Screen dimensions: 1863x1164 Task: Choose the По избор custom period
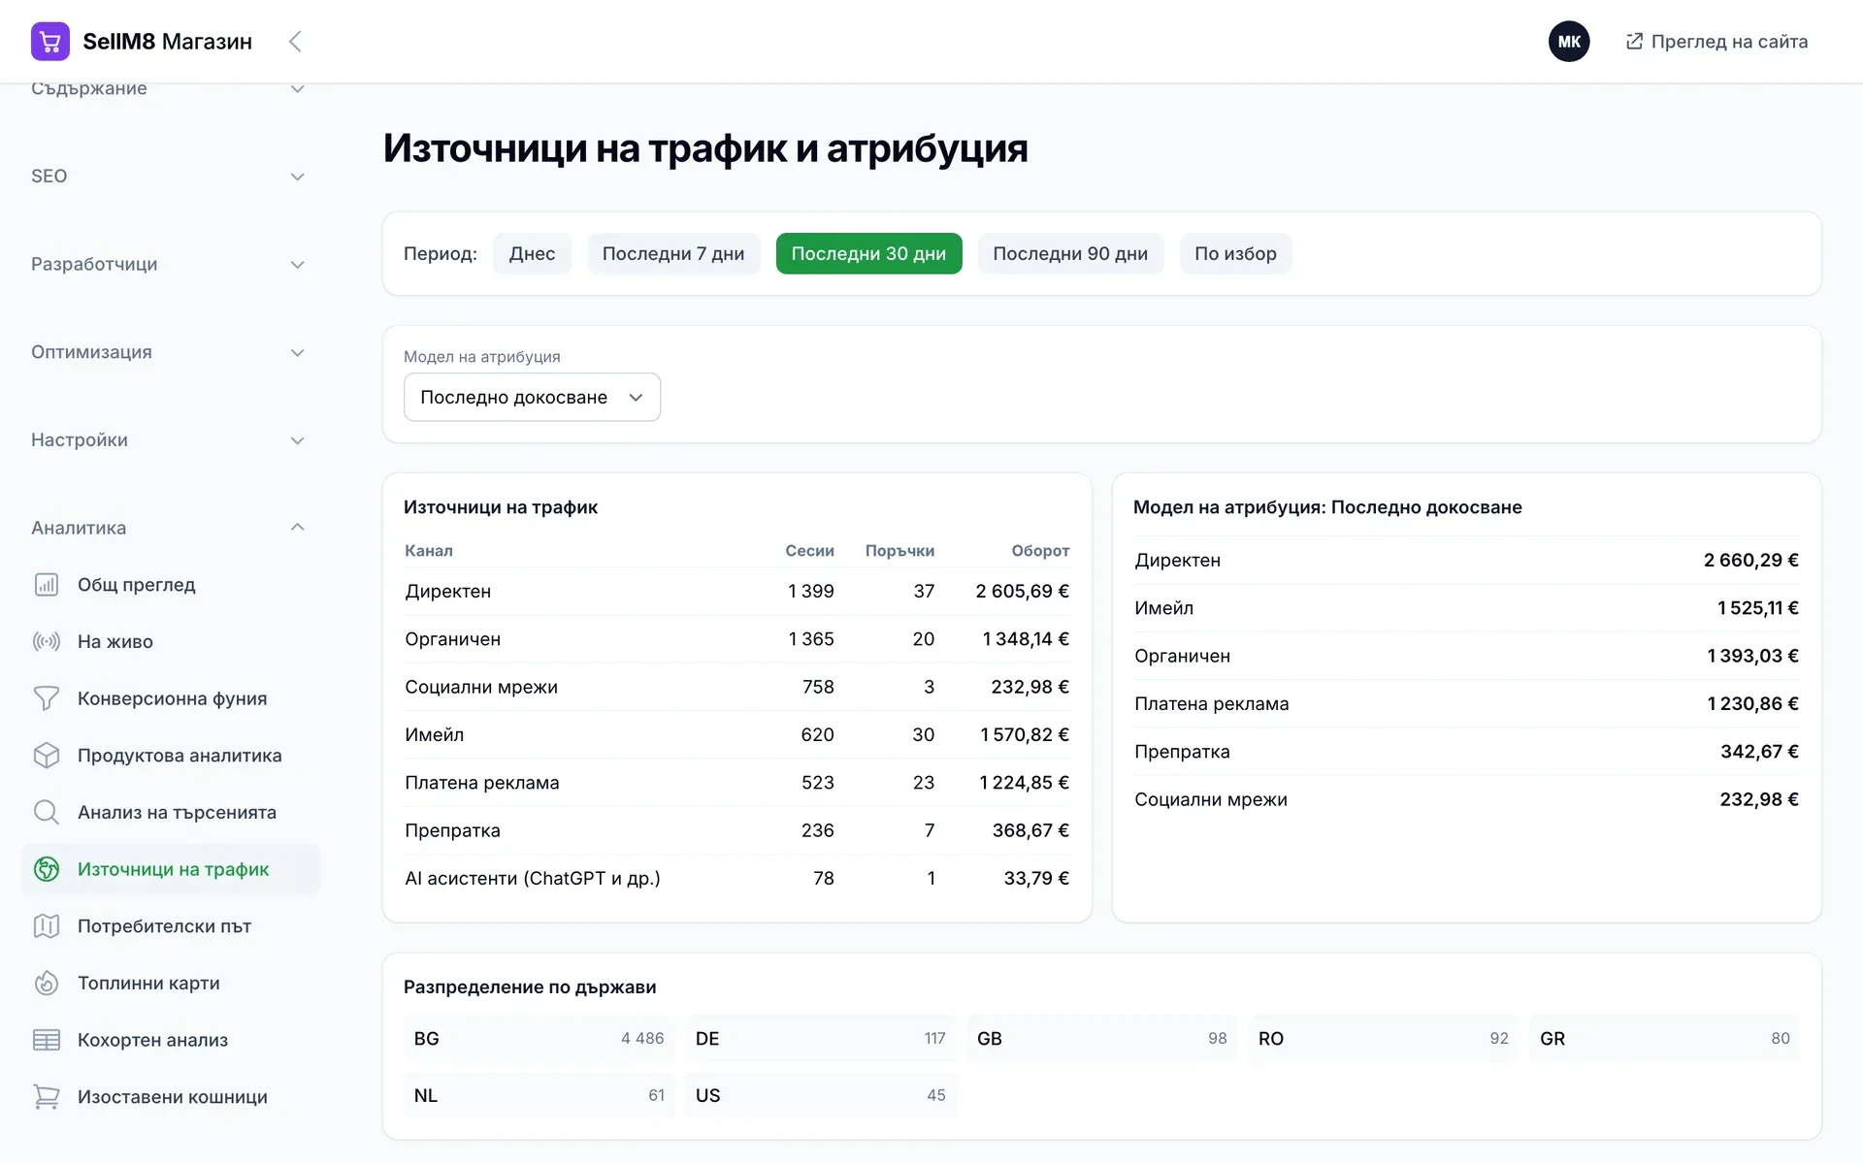coord(1235,253)
